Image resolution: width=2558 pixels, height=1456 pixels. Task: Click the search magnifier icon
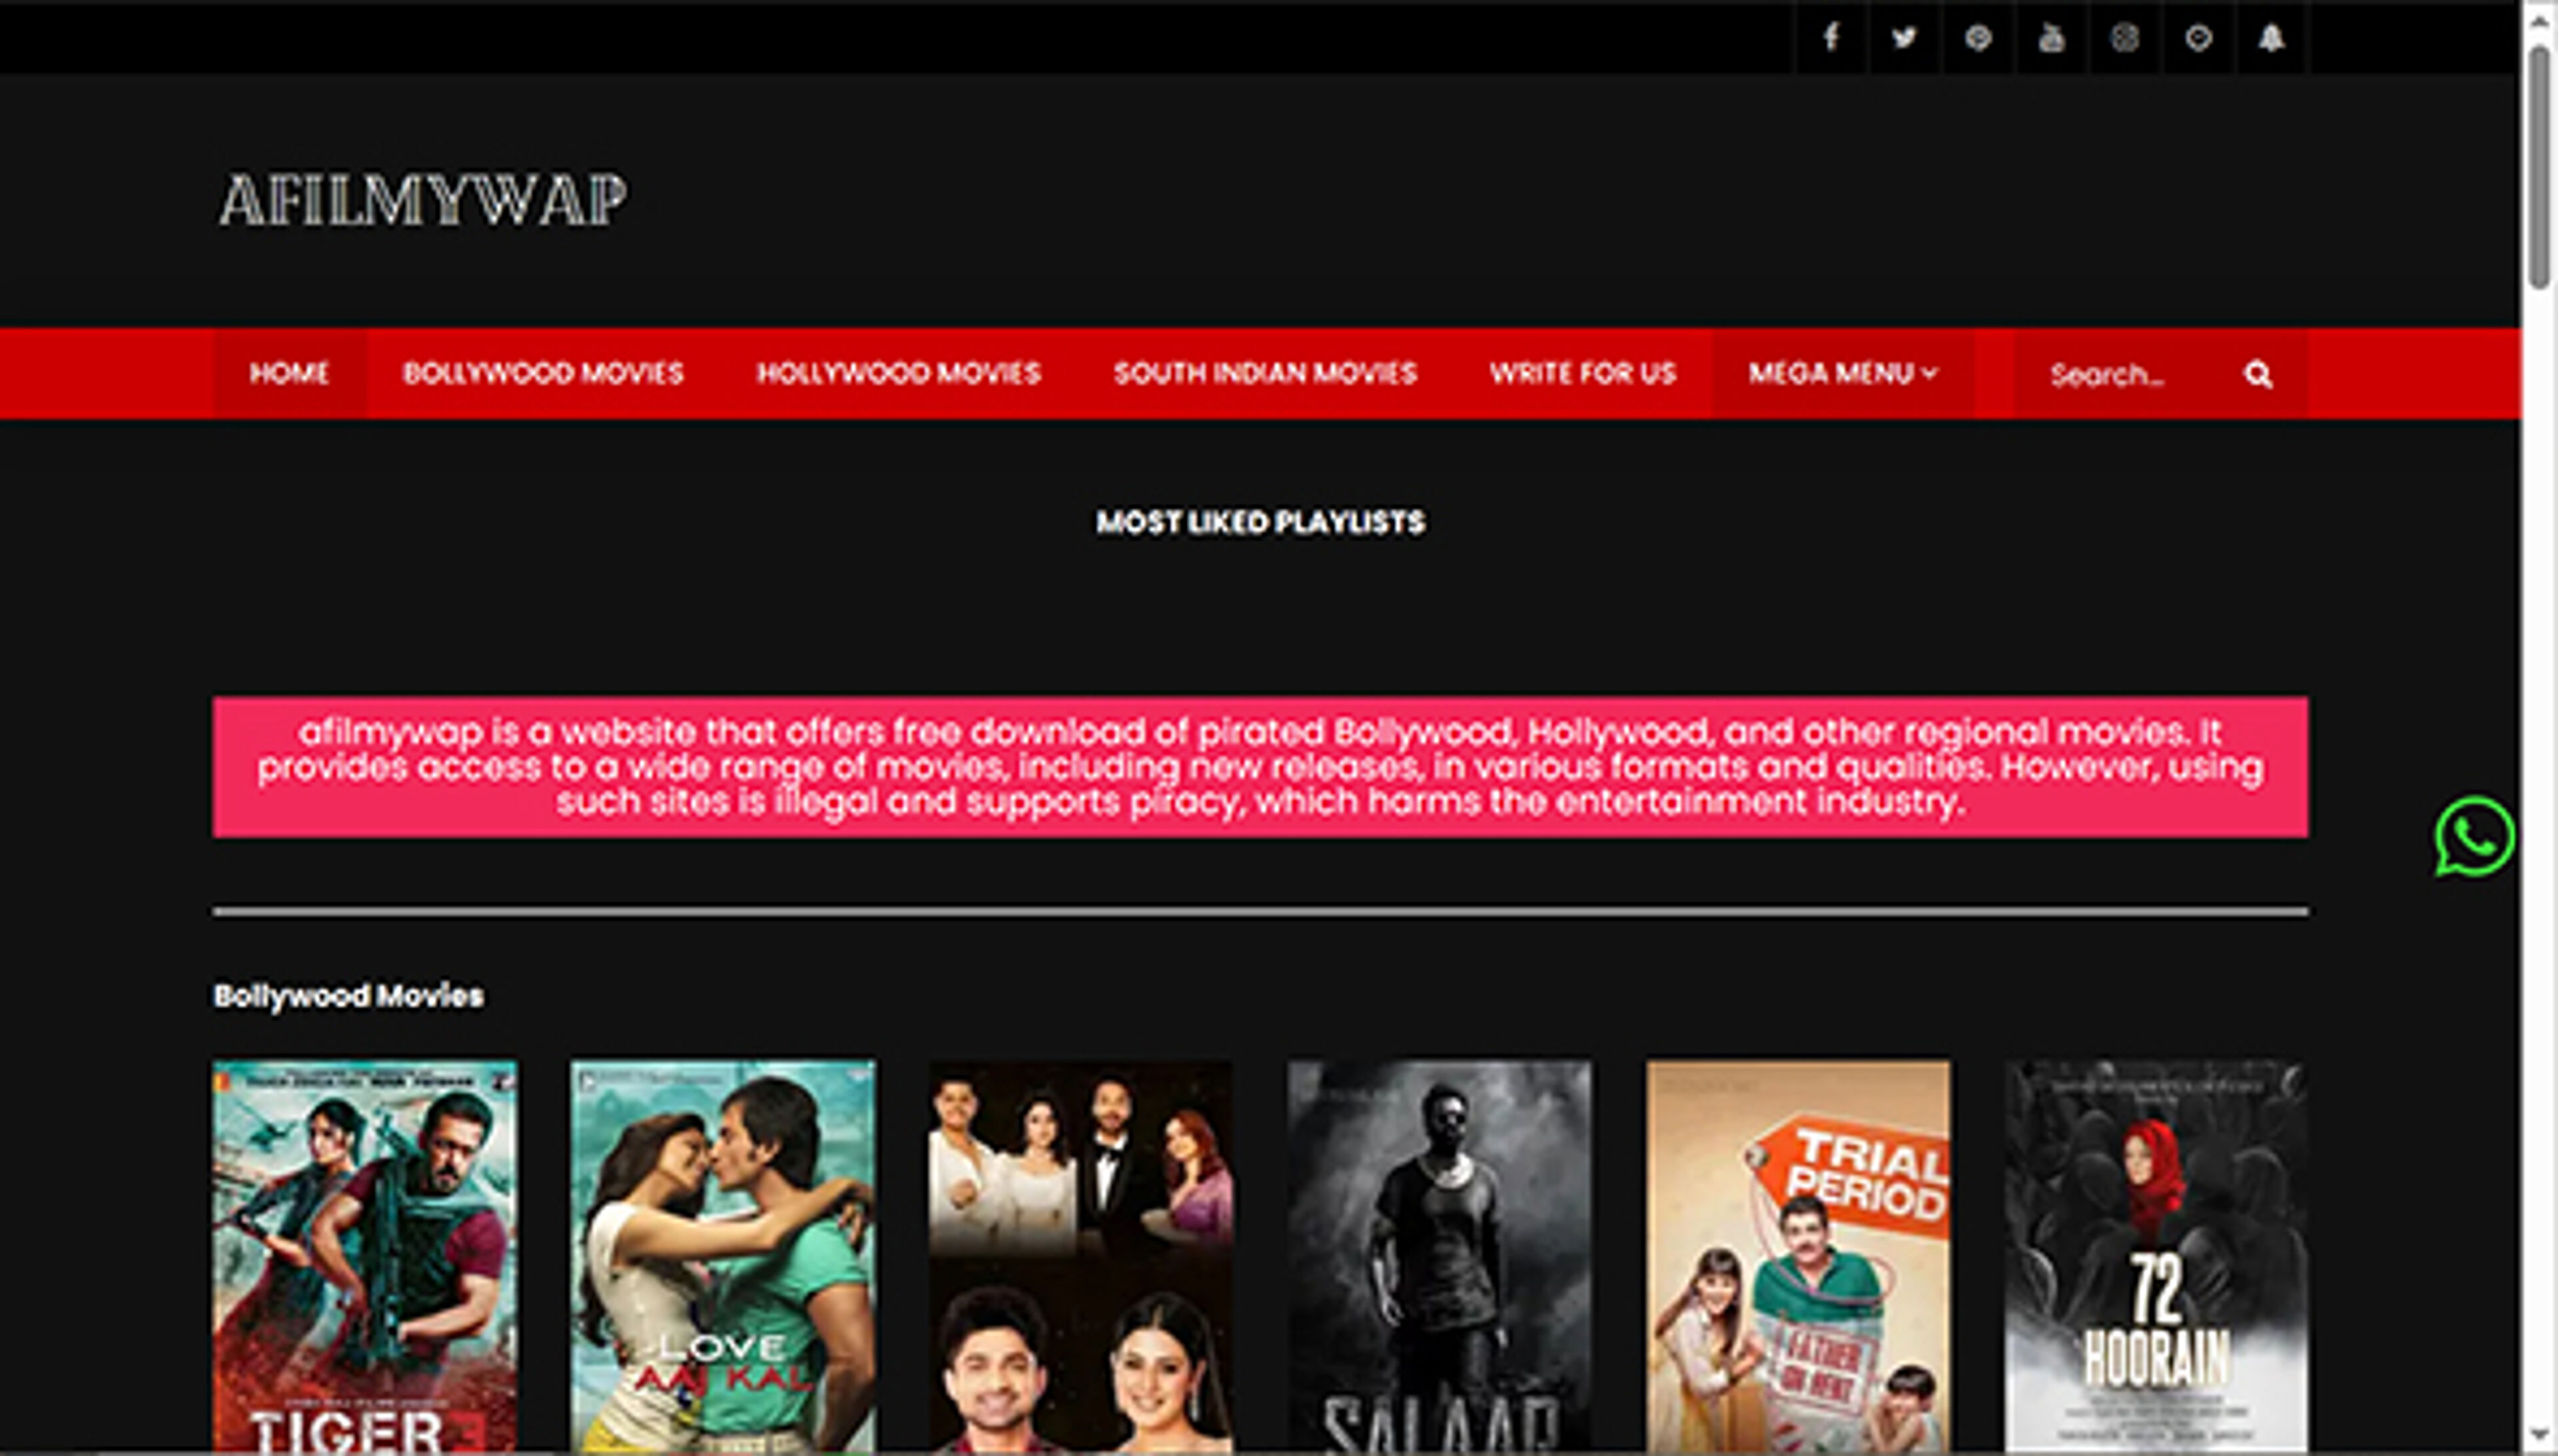(2259, 374)
